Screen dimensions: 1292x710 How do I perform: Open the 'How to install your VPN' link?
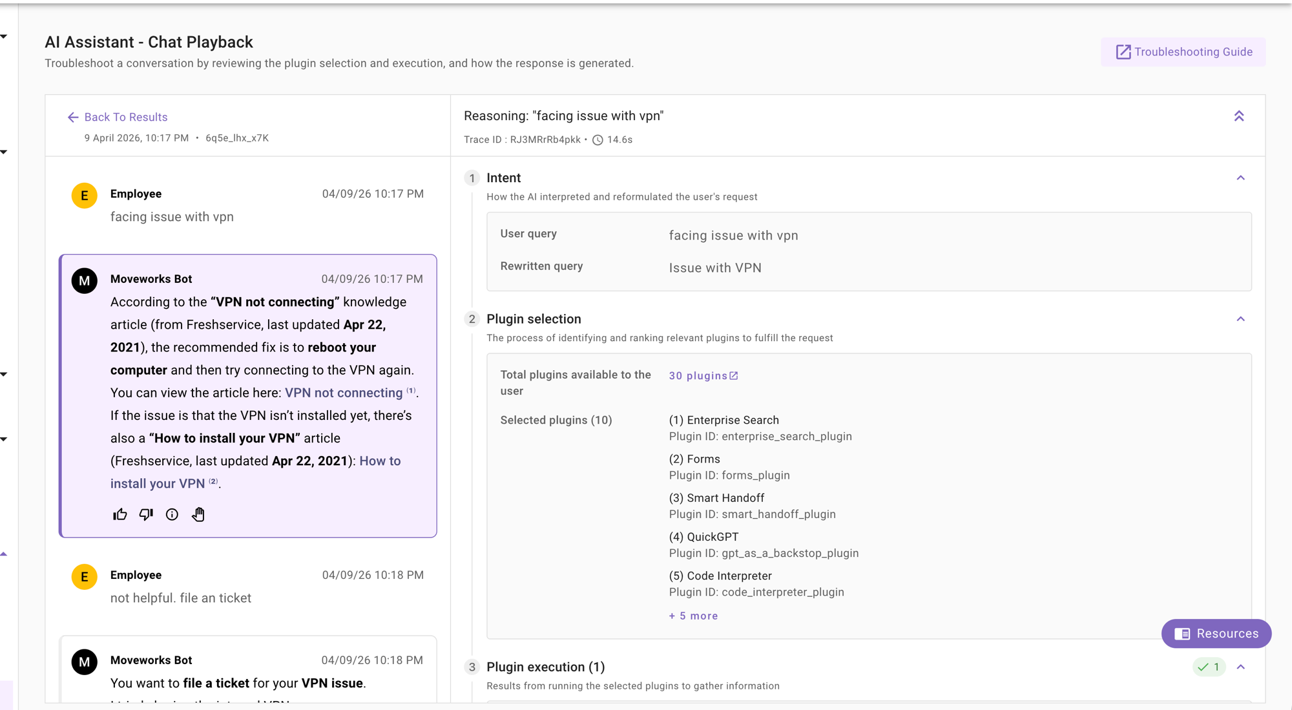[157, 483]
